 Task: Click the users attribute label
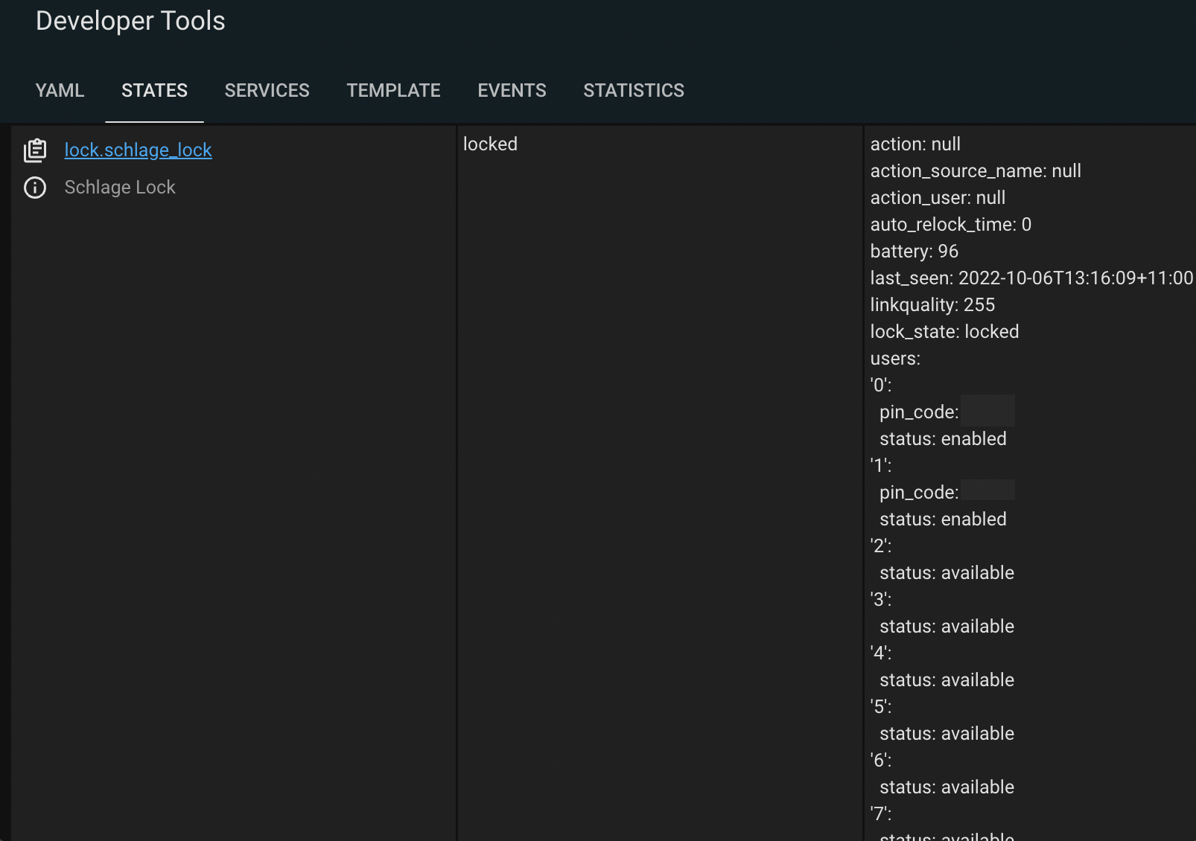pyautogui.click(x=895, y=358)
